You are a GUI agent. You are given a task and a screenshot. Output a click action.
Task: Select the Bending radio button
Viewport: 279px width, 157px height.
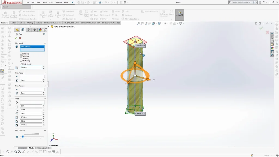click(x=21, y=54)
